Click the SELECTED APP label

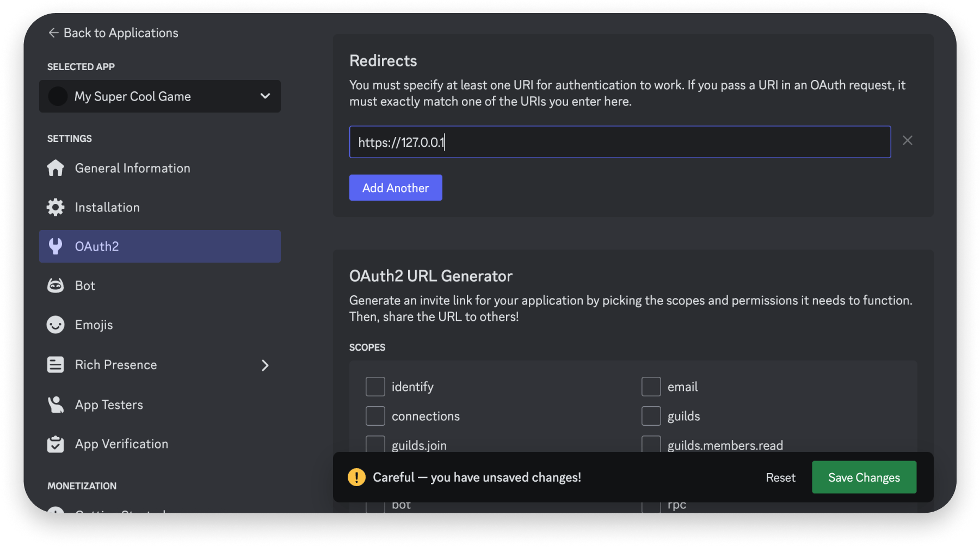point(81,67)
